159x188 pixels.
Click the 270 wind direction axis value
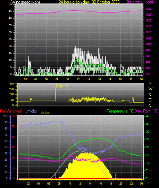11,89
